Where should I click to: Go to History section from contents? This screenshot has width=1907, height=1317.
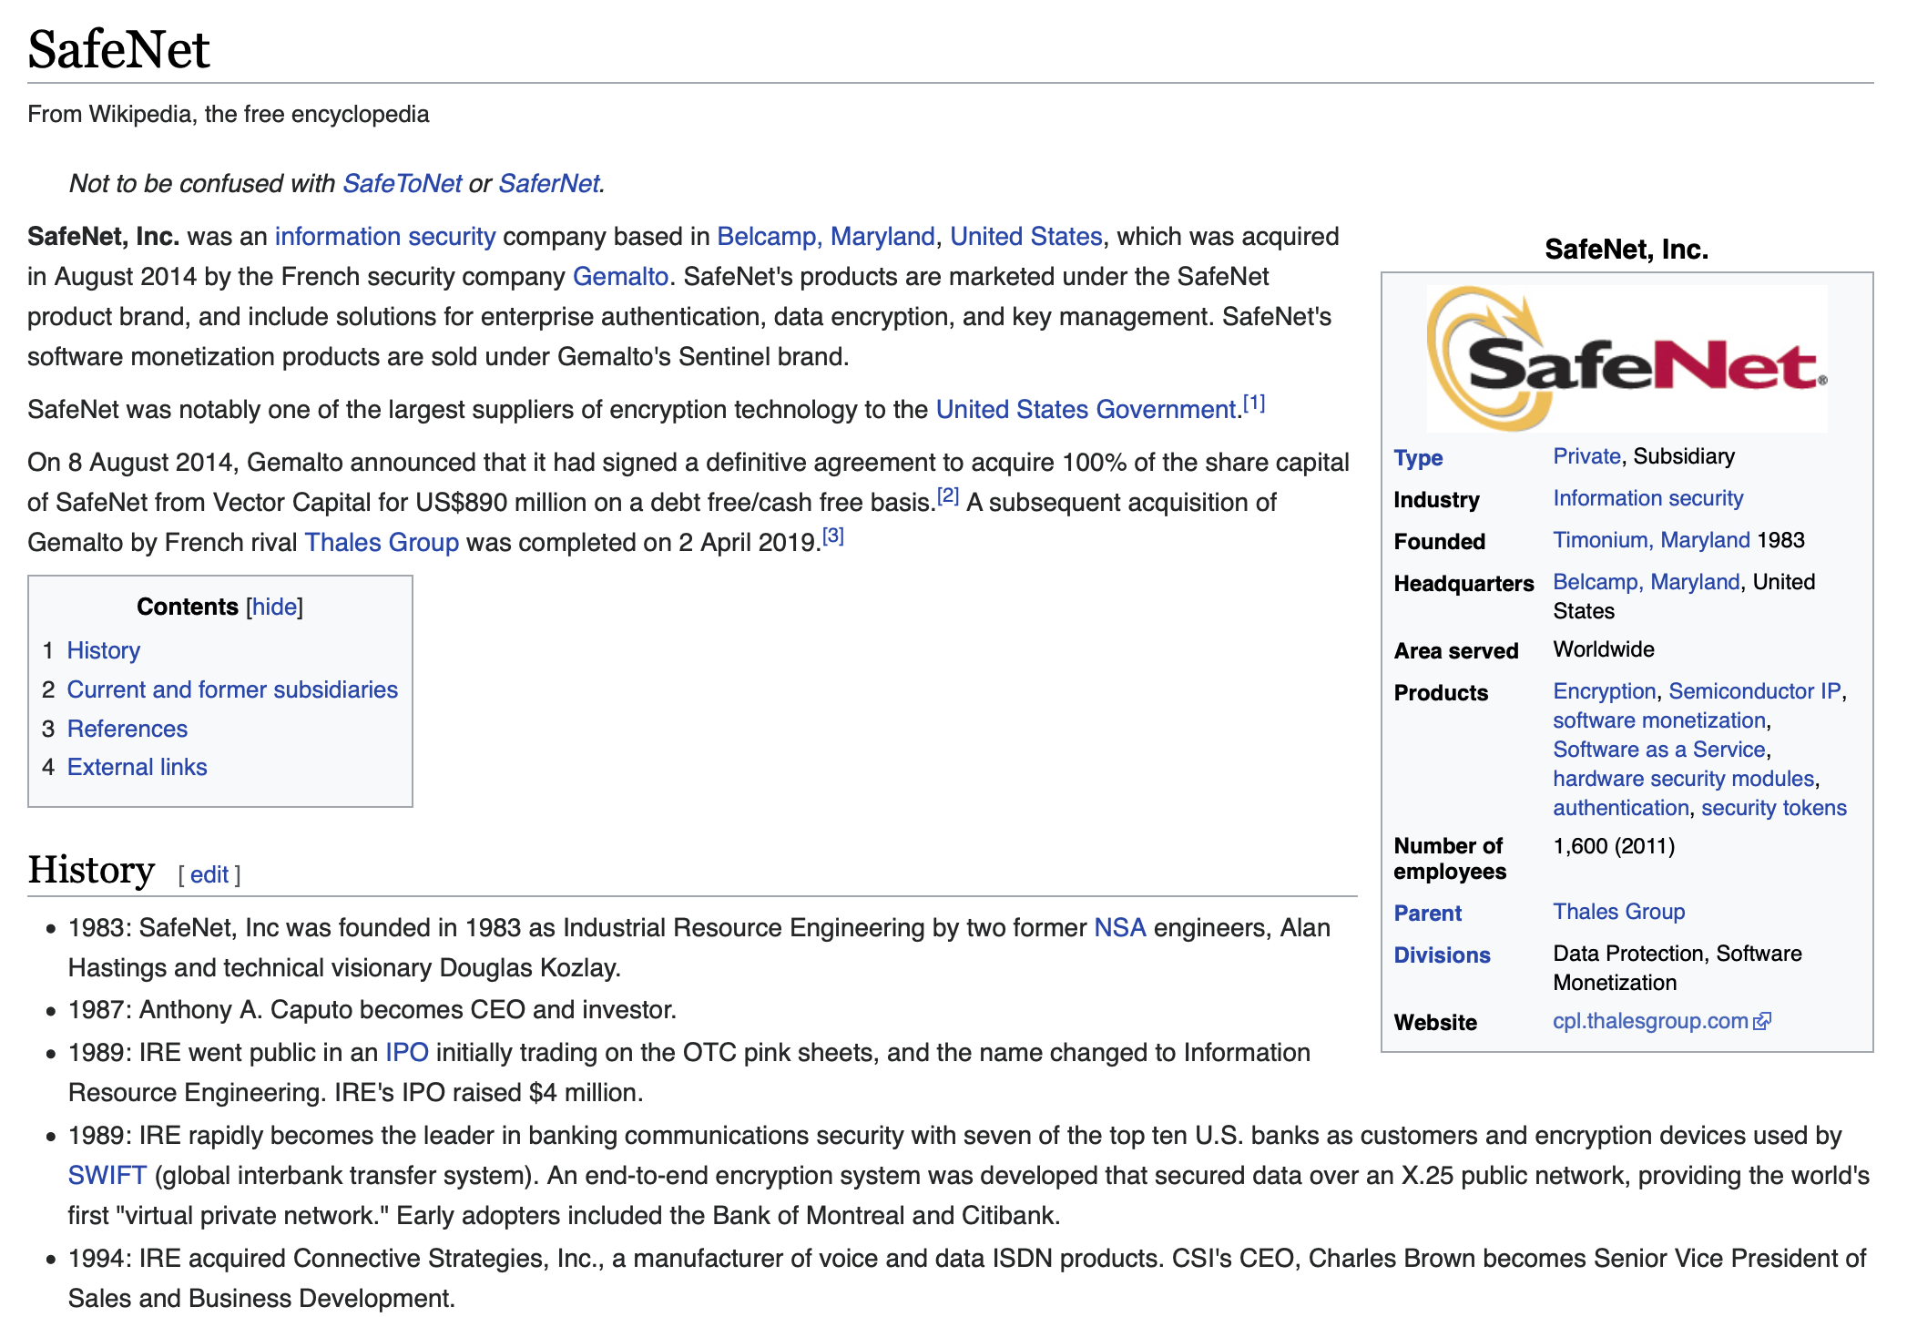(x=104, y=650)
